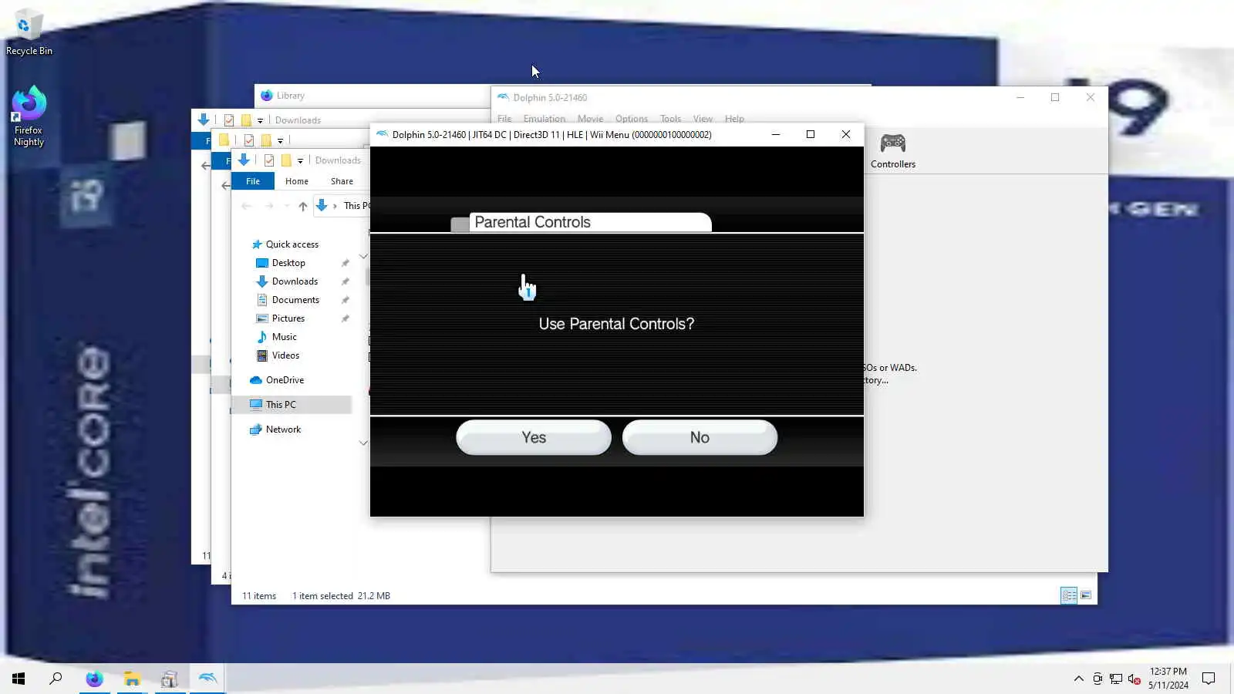Show hidden system tray icons
This screenshot has height=694, width=1234.
(x=1078, y=679)
